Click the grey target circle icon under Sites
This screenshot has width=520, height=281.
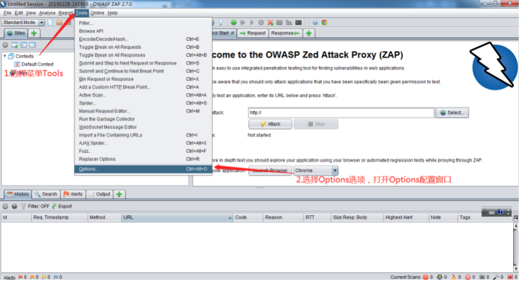click(5, 45)
